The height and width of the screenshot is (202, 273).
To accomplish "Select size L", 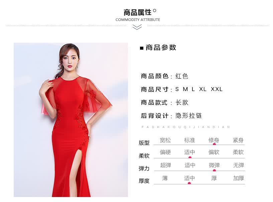I will click(193, 89).
